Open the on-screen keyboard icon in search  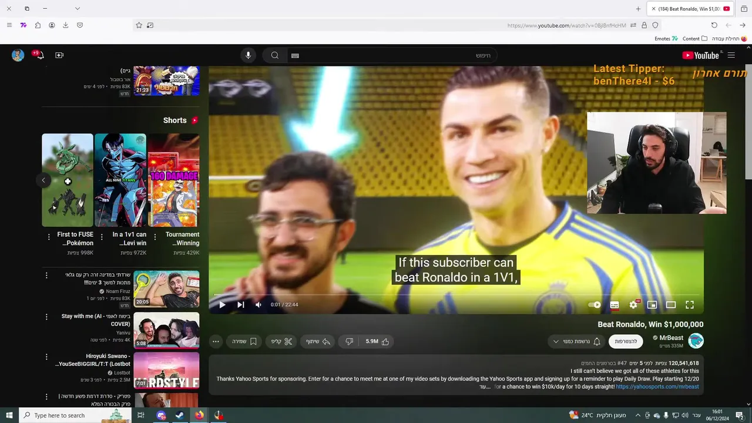tap(295, 55)
